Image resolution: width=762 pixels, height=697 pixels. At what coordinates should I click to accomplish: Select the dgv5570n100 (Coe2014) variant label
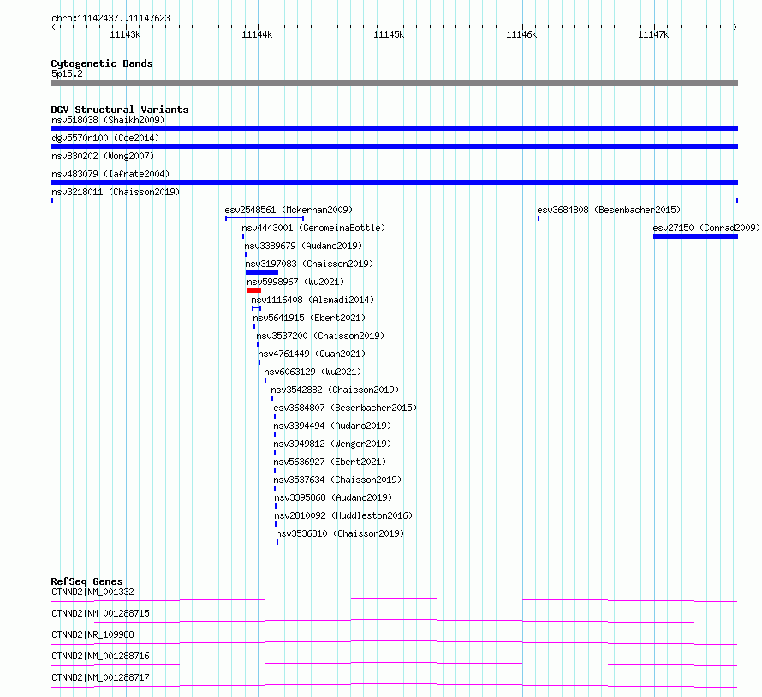(x=105, y=138)
